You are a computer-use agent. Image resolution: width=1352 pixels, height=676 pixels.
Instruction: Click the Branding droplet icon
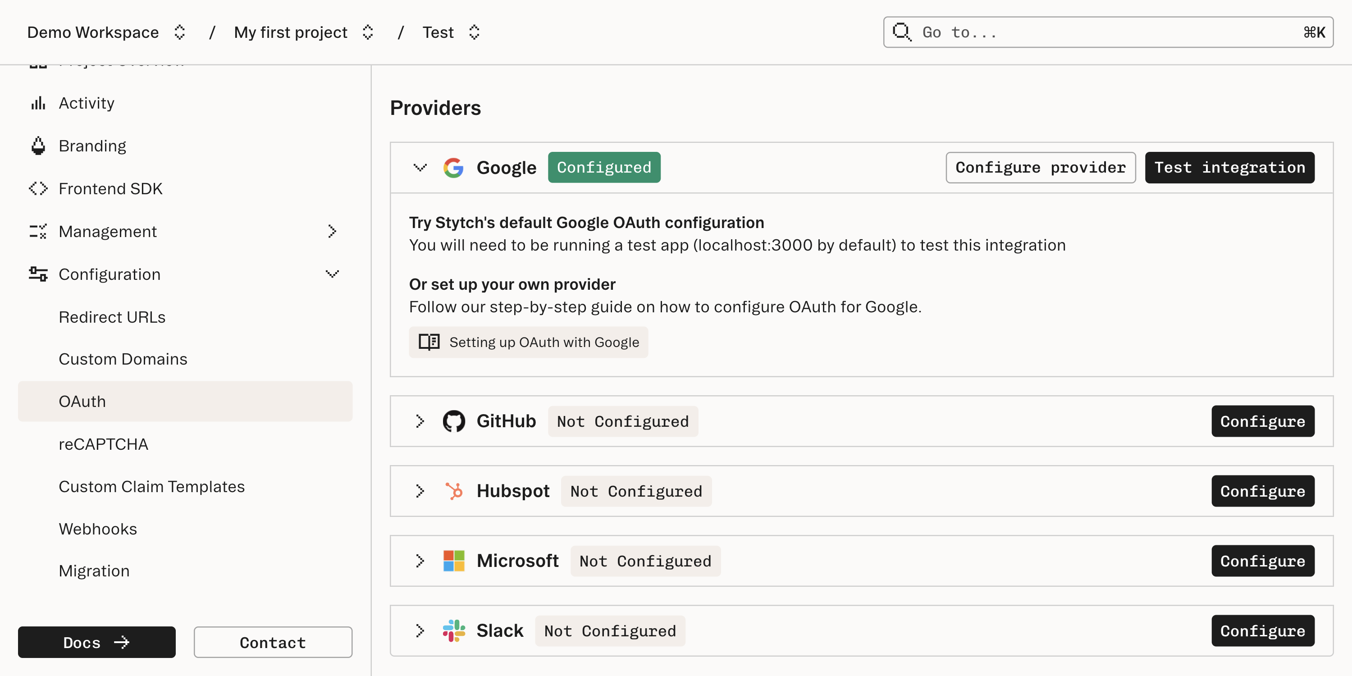coord(37,146)
